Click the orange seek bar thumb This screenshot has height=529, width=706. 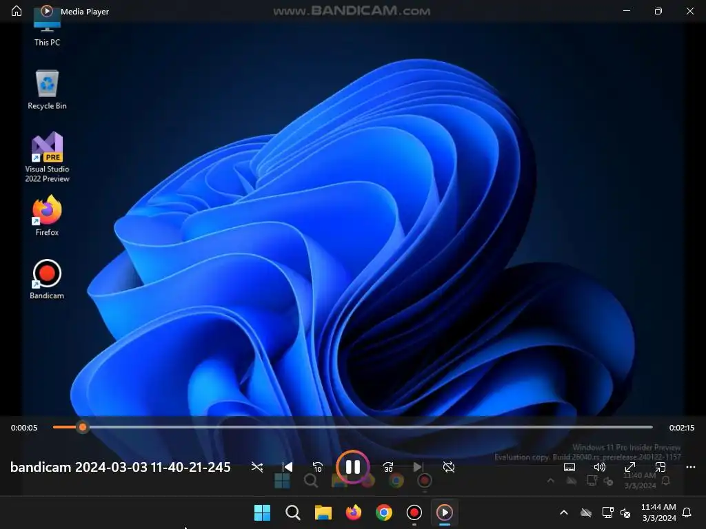click(83, 427)
